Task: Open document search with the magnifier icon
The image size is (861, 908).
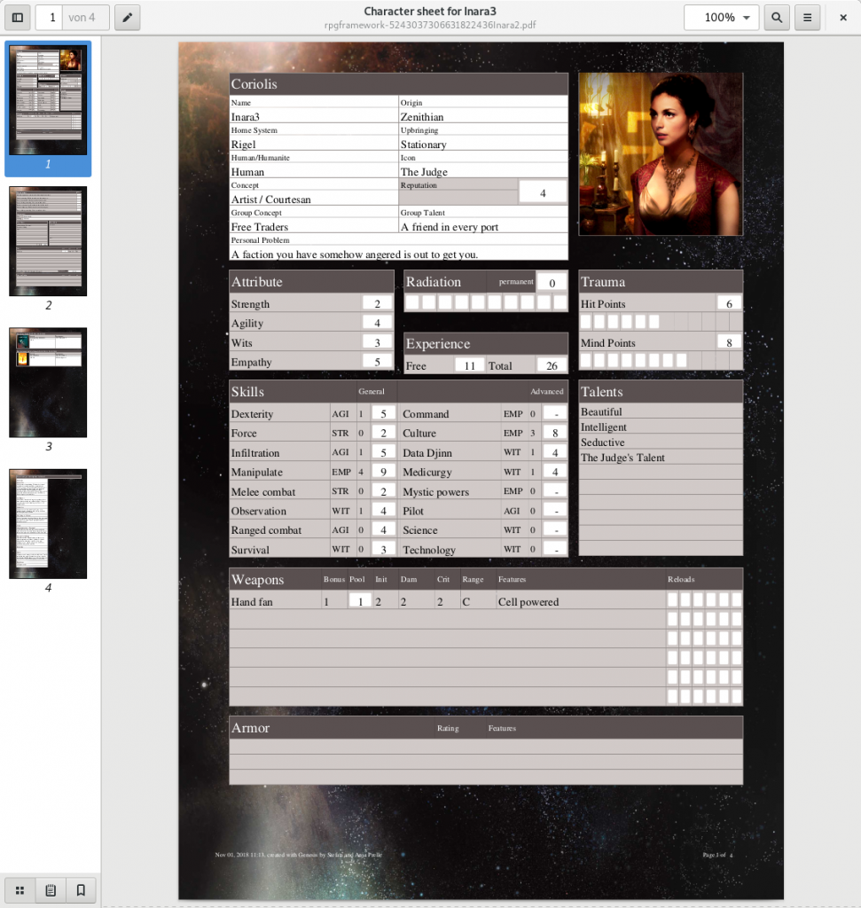Action: [x=776, y=17]
